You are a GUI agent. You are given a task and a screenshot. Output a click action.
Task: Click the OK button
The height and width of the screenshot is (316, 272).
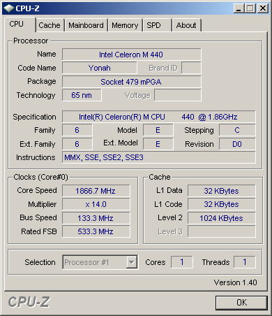[241, 303]
